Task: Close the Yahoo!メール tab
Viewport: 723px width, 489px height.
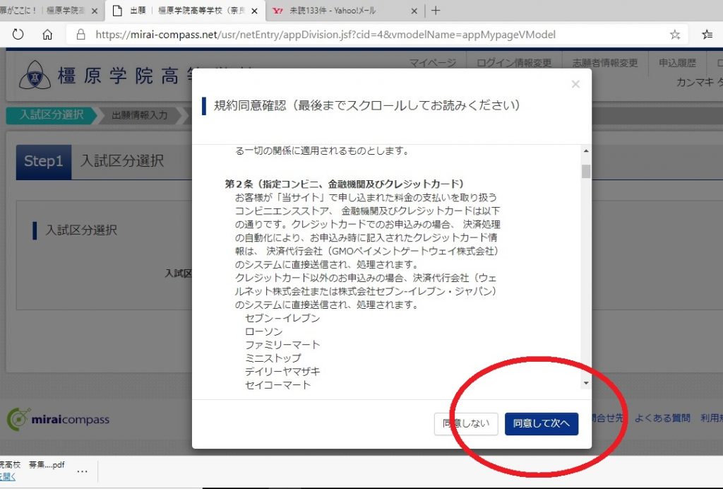Action: [414, 11]
